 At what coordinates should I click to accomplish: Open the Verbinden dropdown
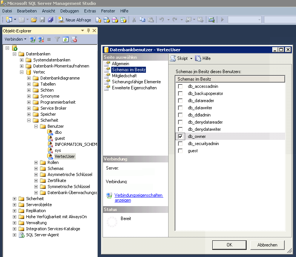pyautogui.click(x=15, y=39)
